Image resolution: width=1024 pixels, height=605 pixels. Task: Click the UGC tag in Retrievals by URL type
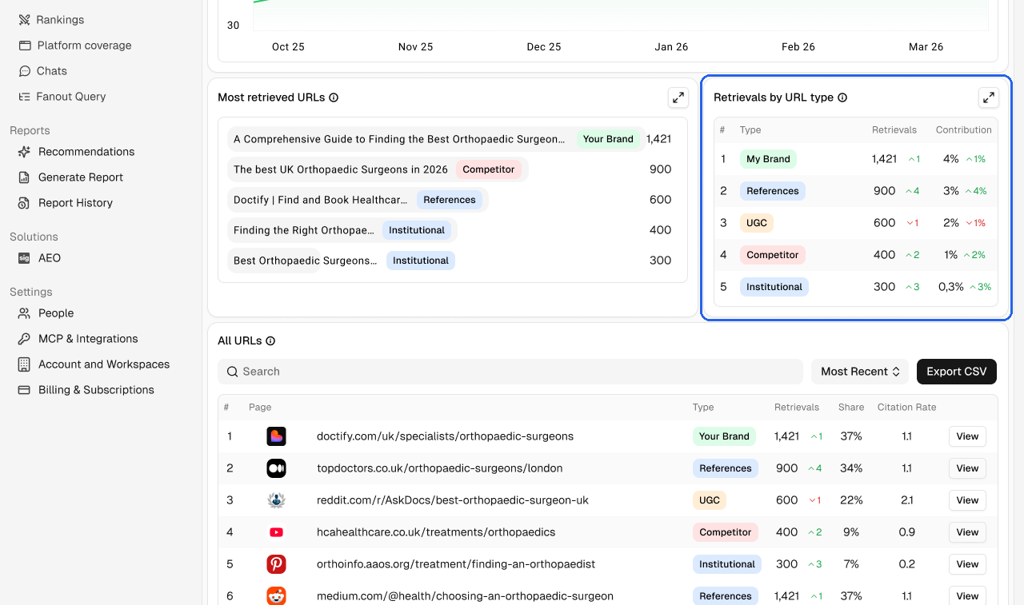[757, 223]
